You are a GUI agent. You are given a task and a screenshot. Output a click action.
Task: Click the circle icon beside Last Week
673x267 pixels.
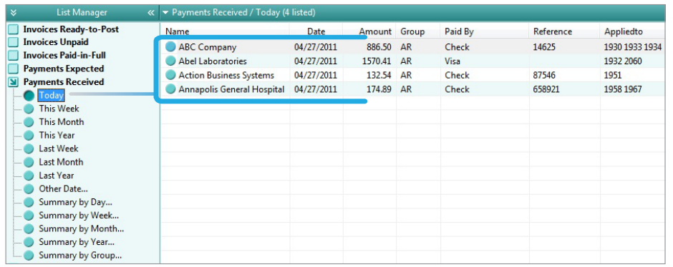pyautogui.click(x=29, y=149)
